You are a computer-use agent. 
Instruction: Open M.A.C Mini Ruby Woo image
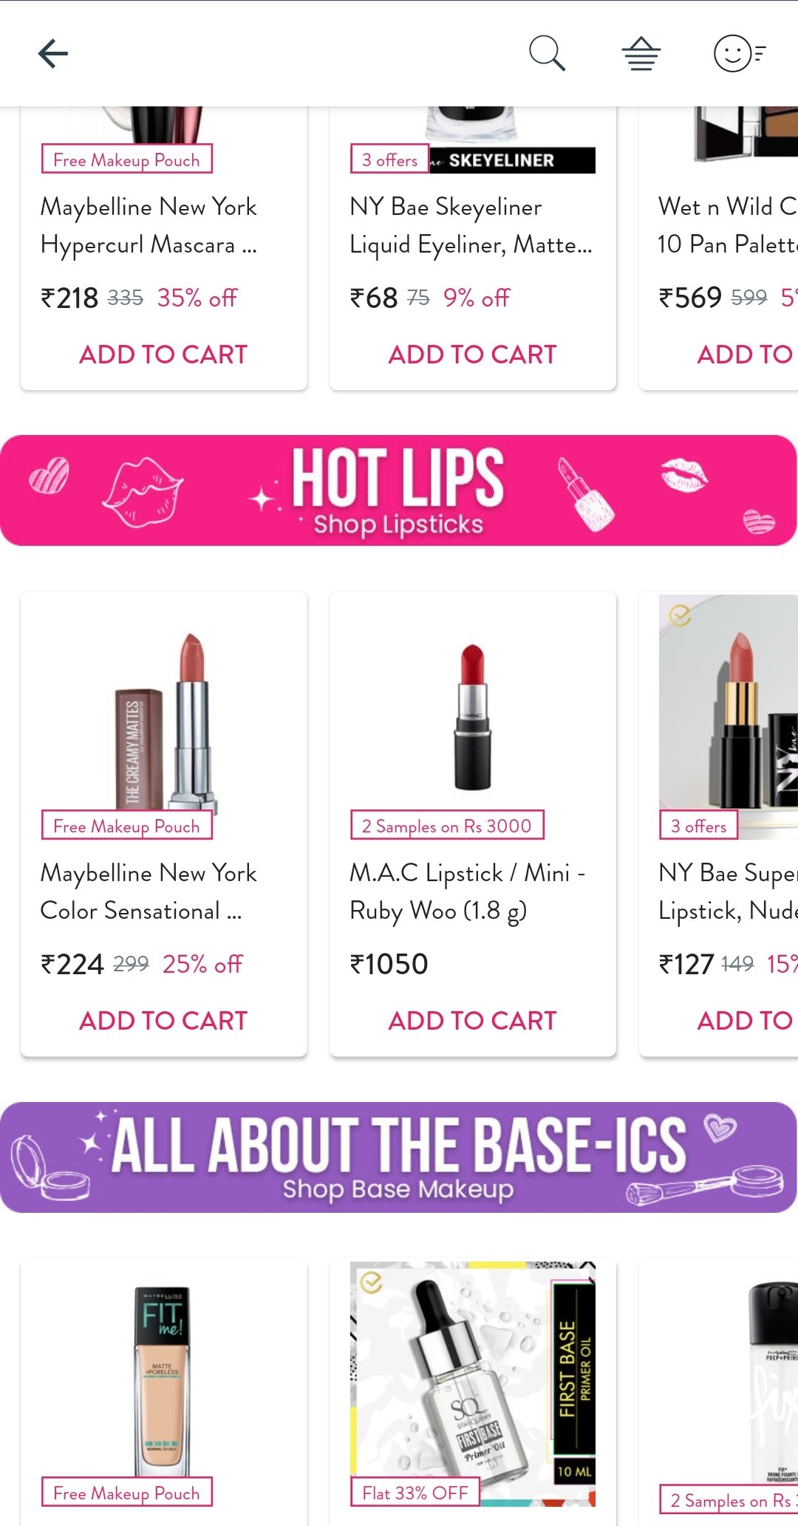[472, 716]
